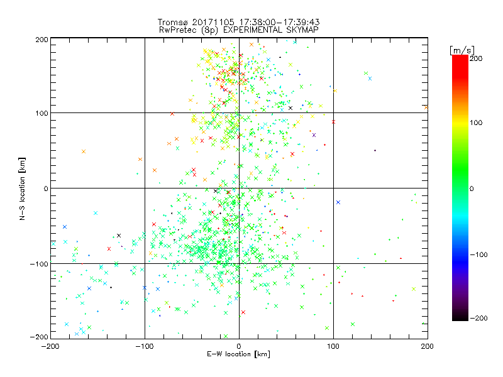The width and height of the screenshot is (503, 377).
Task: Click the colorbar '-200' bottom label
Action: [x=478, y=318]
